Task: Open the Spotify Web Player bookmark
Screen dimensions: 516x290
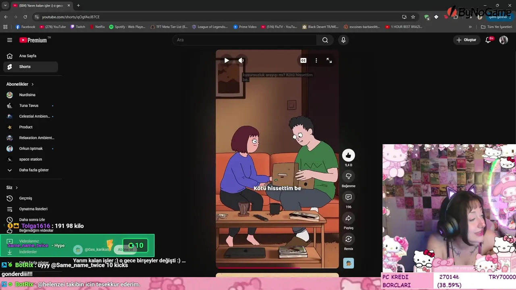Action: tap(127, 27)
